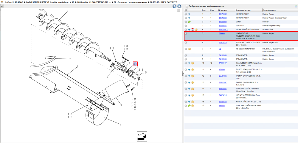This screenshot has height=143, width=298.
Task: Open part number 1307583C1 link
Action: coord(223,29)
